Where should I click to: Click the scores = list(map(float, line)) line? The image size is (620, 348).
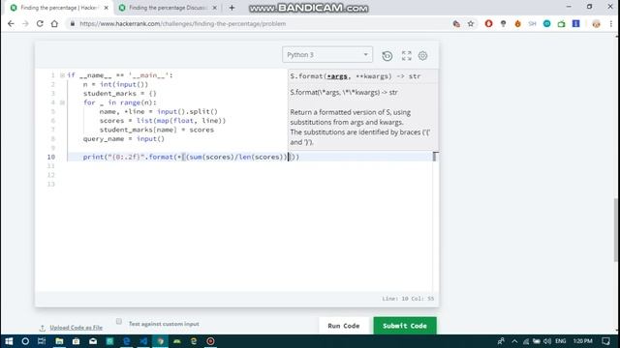[x=163, y=121]
